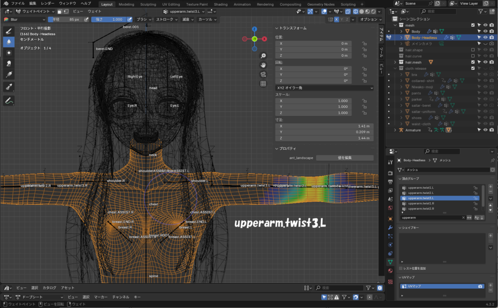Viewport: 498px width, 308px height.
Task: Click the pan hand viewport icon
Action: [x=263, y=65]
